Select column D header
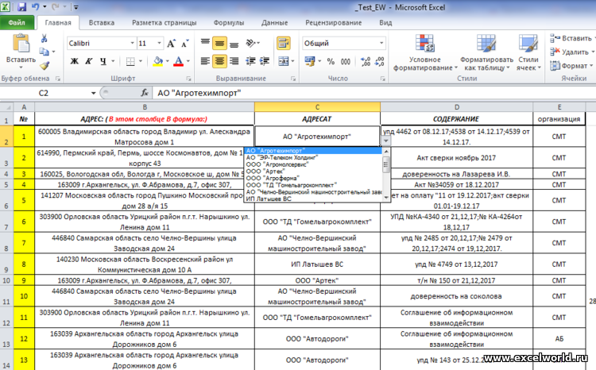Image resolution: width=596 pixels, height=370 pixels. click(x=456, y=107)
